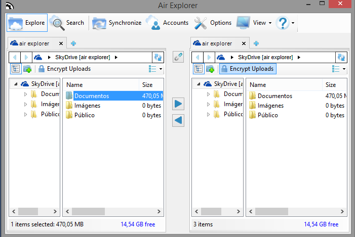
Task: Go forward in left pane navigation
Action: [26, 58]
